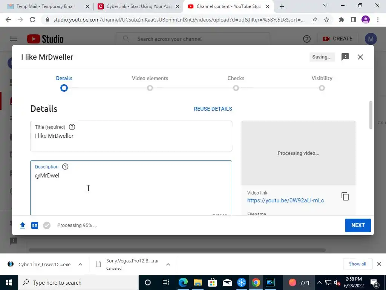The height and width of the screenshot is (290, 386).
Task: Click REUSE DETAILS link
Action: (213, 109)
